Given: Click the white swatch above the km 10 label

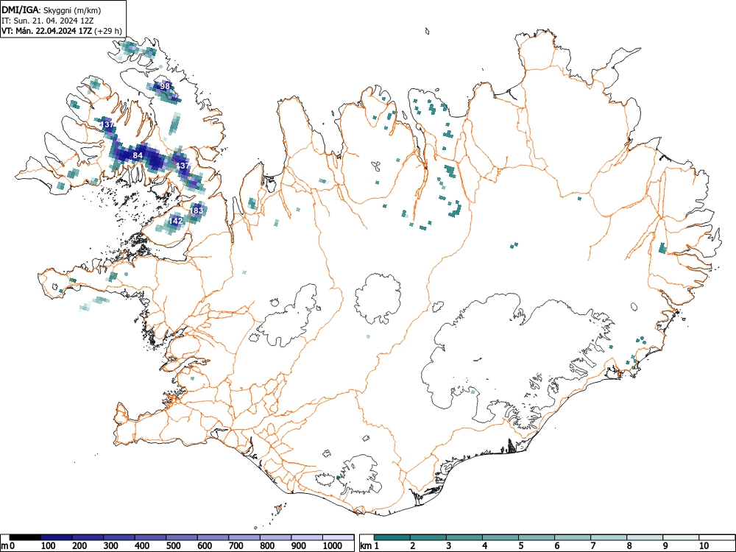Looking at the screenshot, I should tap(717, 537).
